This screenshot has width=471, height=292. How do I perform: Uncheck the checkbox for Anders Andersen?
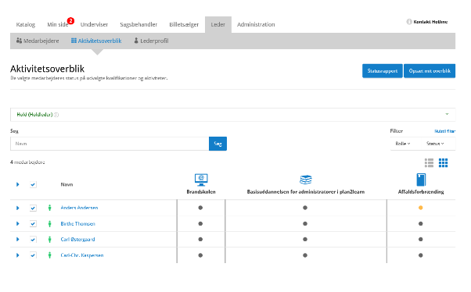tap(33, 208)
